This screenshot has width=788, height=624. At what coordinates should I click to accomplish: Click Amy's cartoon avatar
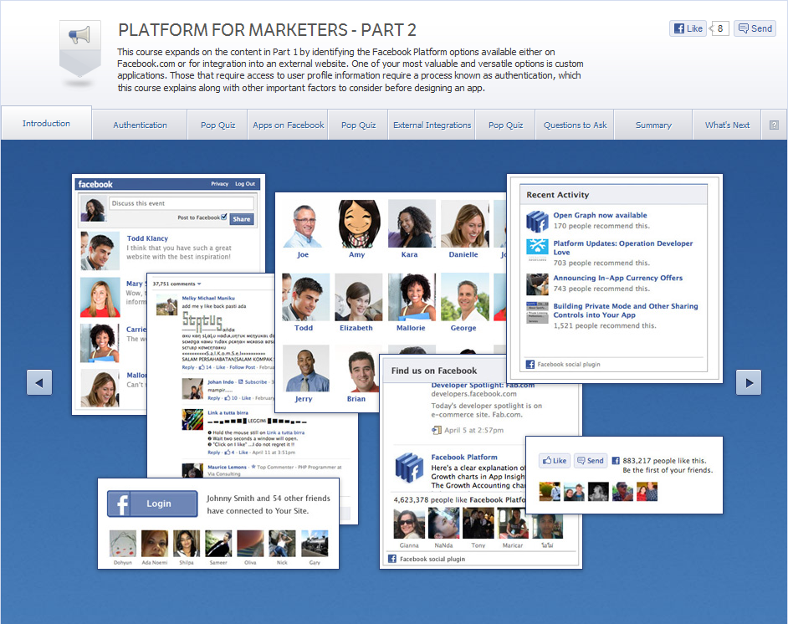[358, 224]
